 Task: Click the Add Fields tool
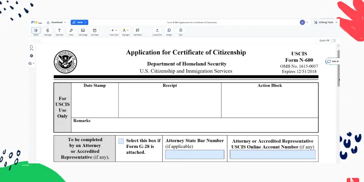137,31
